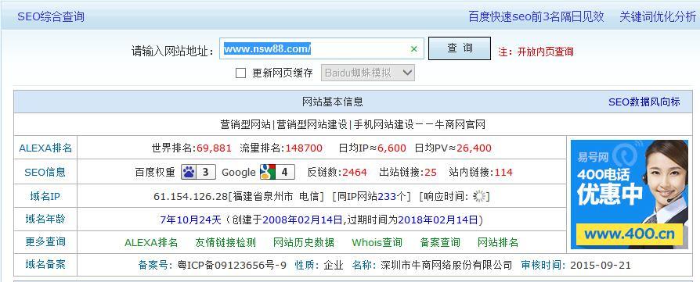
Task: Click daily PV value 26,400
Action: pyautogui.click(x=474, y=148)
